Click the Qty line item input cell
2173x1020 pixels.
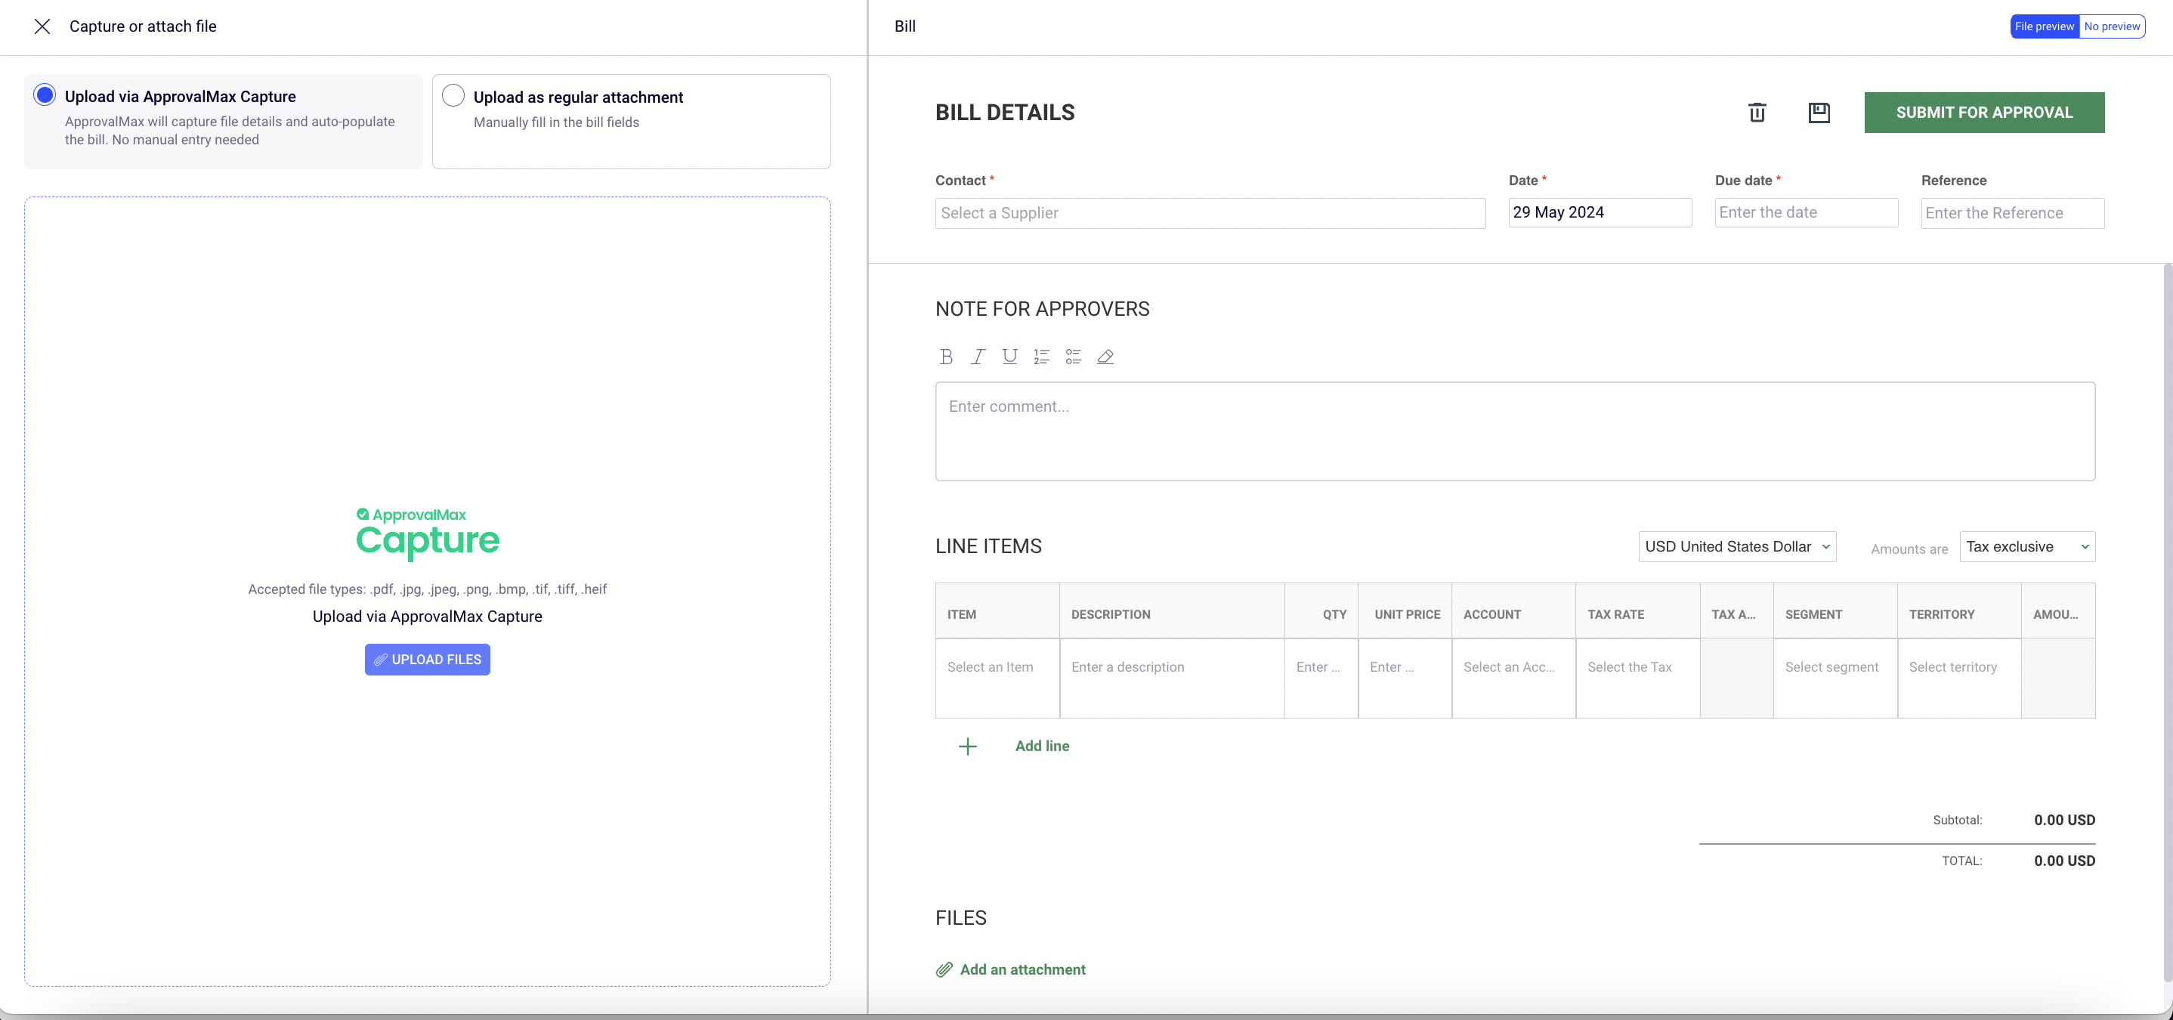point(1321,678)
